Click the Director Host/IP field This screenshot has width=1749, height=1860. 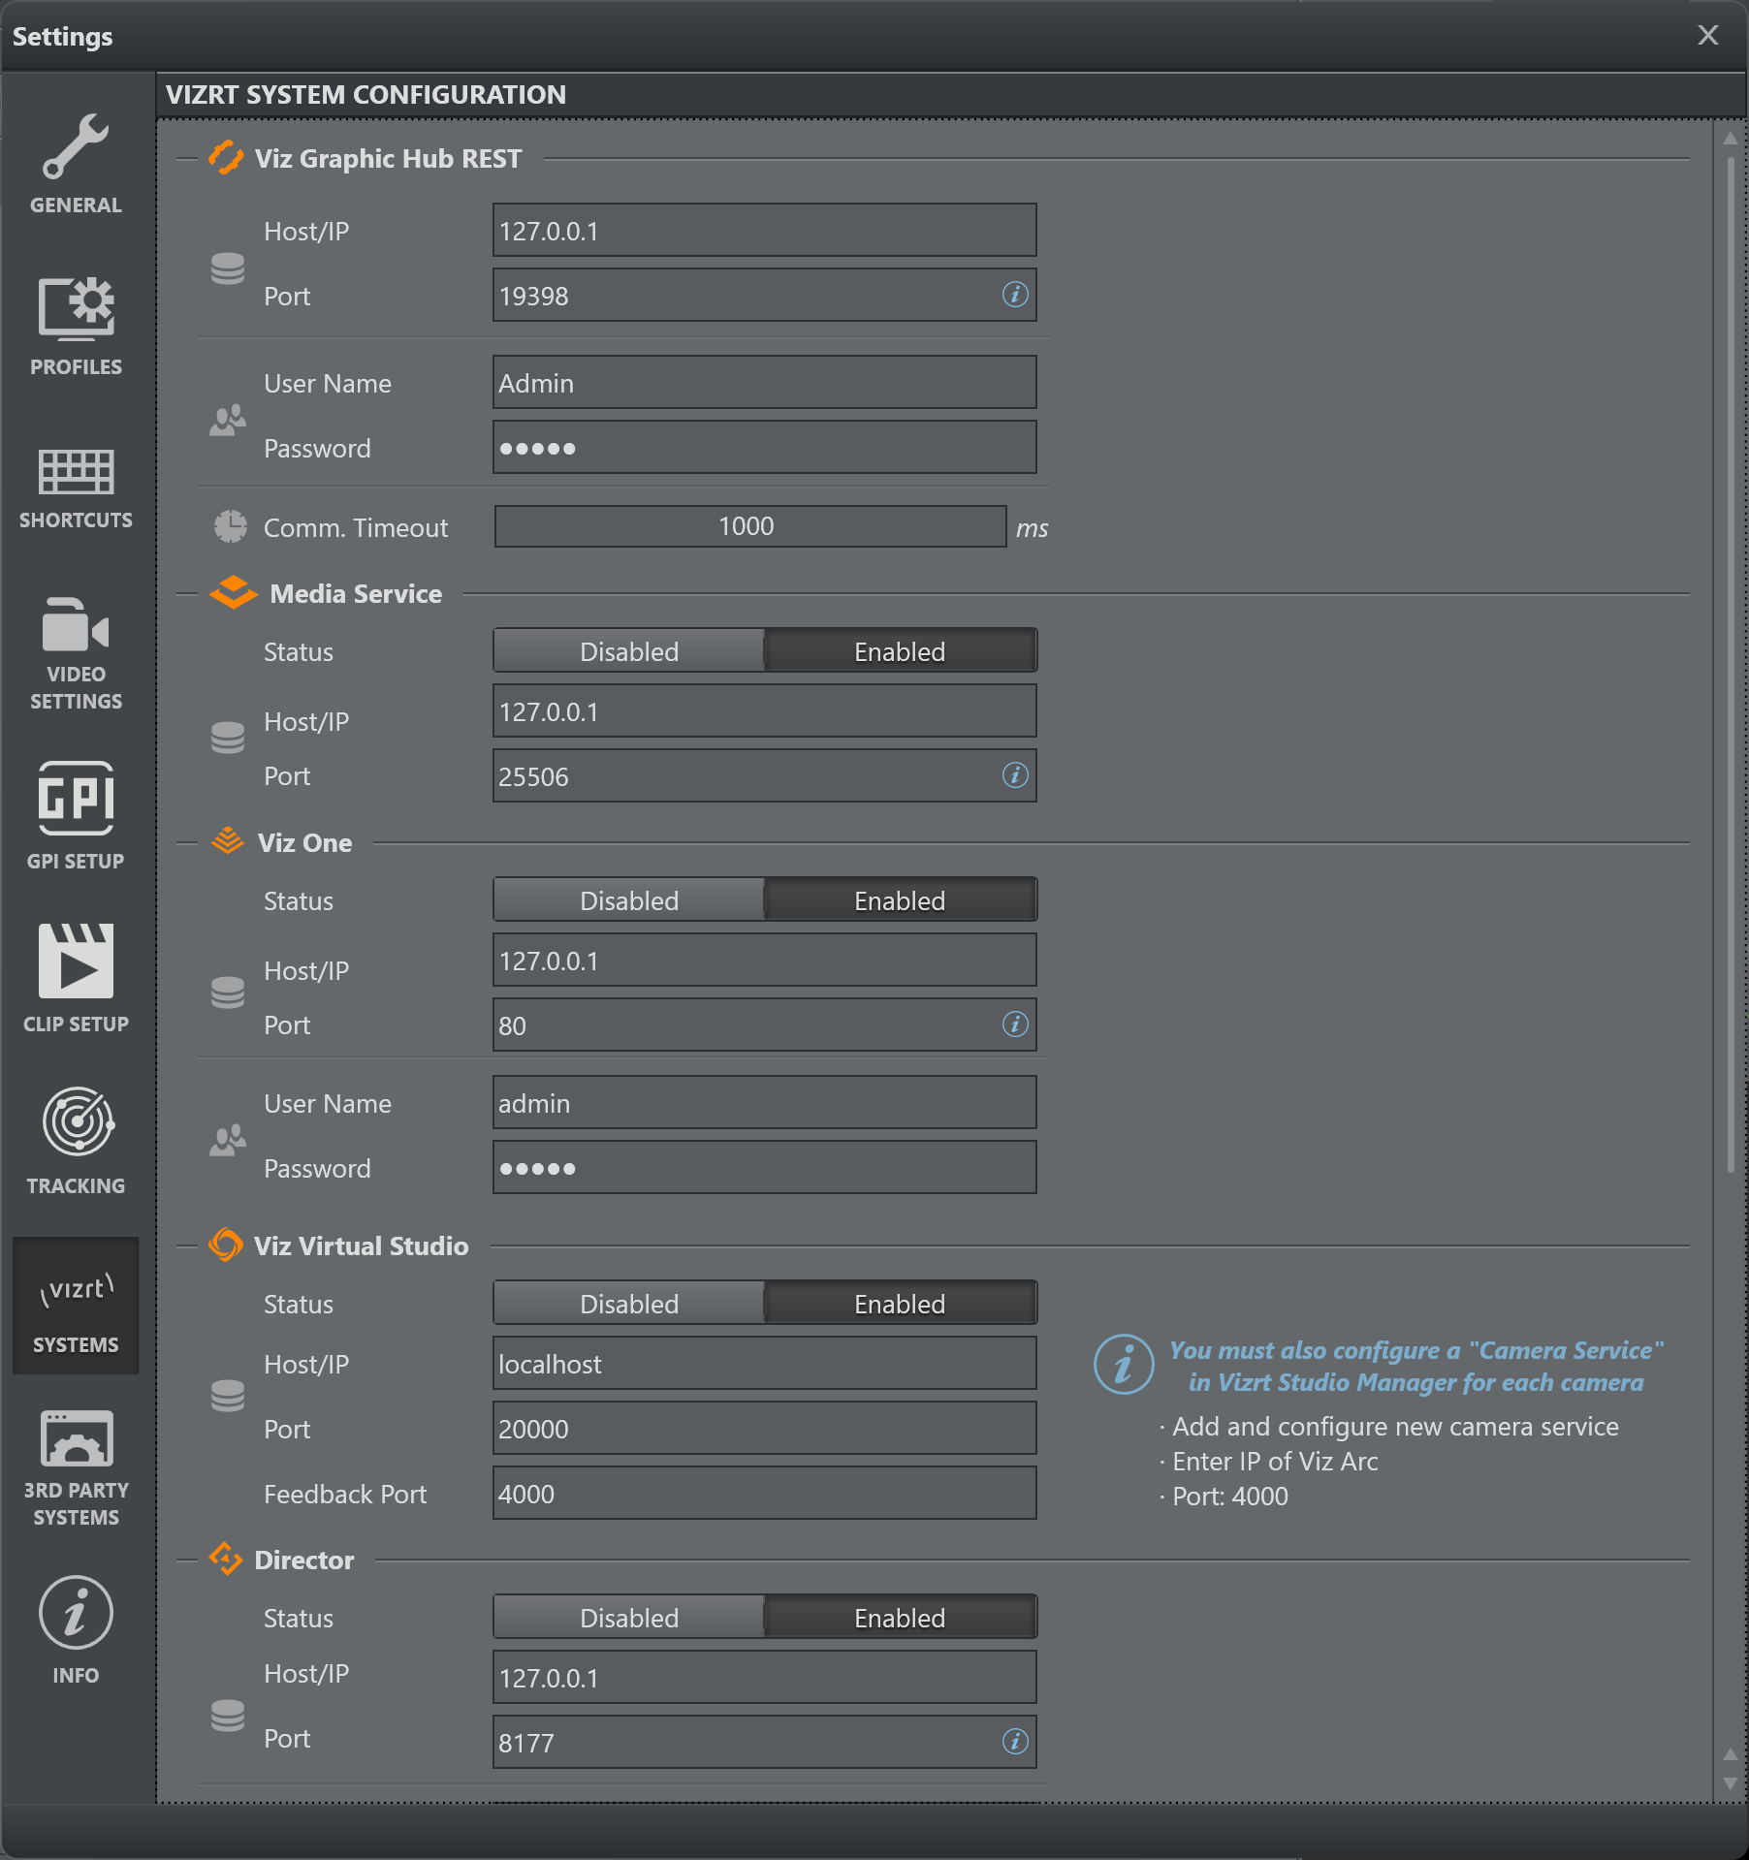point(764,1677)
